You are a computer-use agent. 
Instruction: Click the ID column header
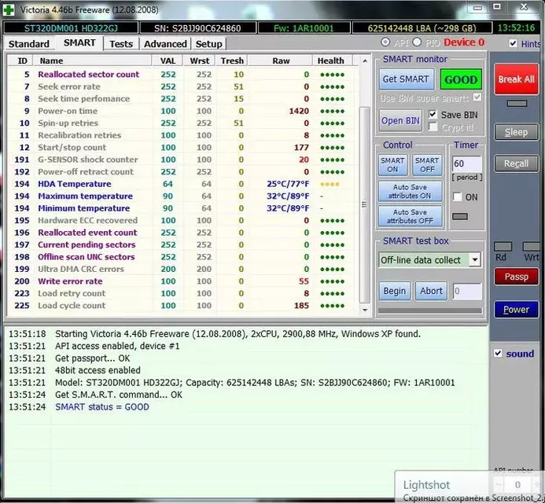tap(22, 61)
